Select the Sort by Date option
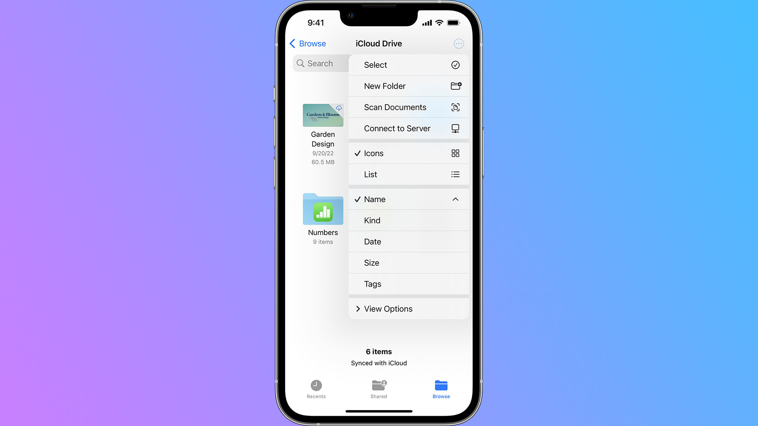758x426 pixels. click(x=408, y=241)
